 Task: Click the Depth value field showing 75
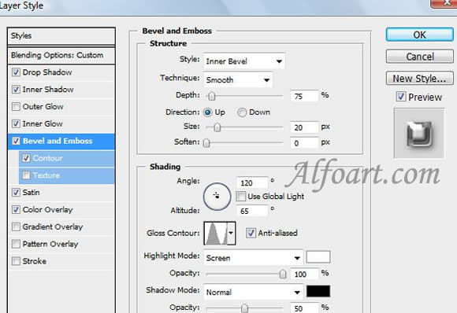click(x=304, y=96)
